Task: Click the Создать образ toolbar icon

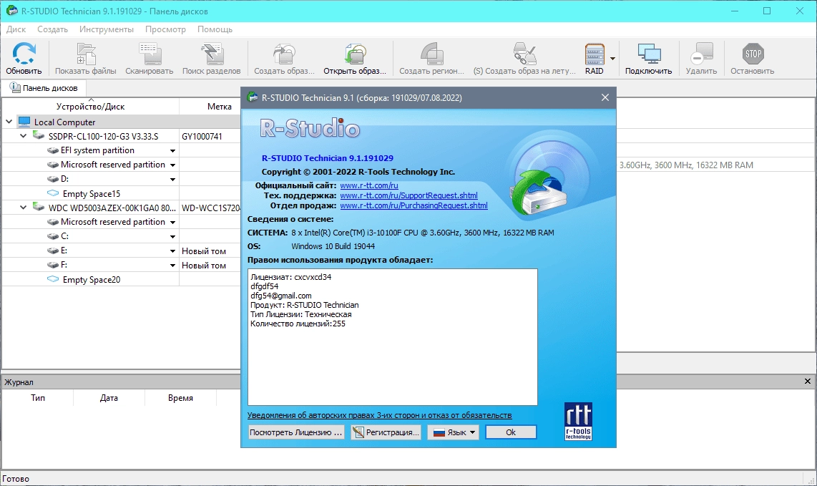Action: coord(284,54)
